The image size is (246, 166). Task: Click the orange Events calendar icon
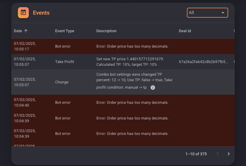tap(23, 13)
